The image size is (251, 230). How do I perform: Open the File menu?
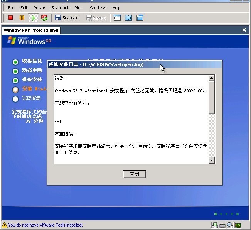pyautogui.click(x=11, y=8)
